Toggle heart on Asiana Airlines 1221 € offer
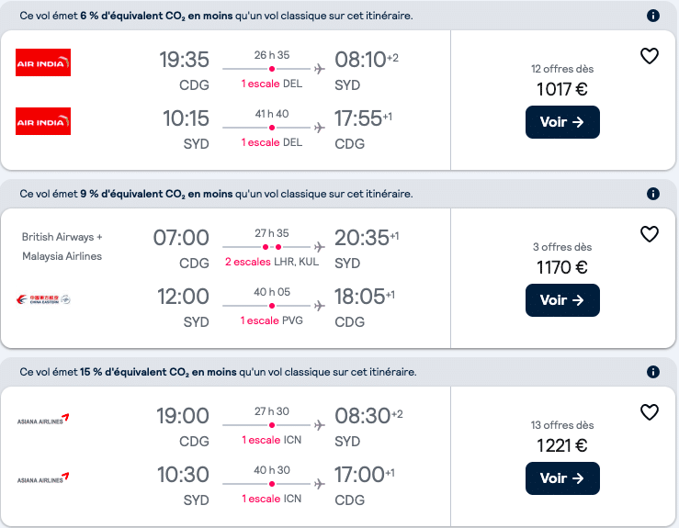679x528 pixels. pyautogui.click(x=649, y=412)
